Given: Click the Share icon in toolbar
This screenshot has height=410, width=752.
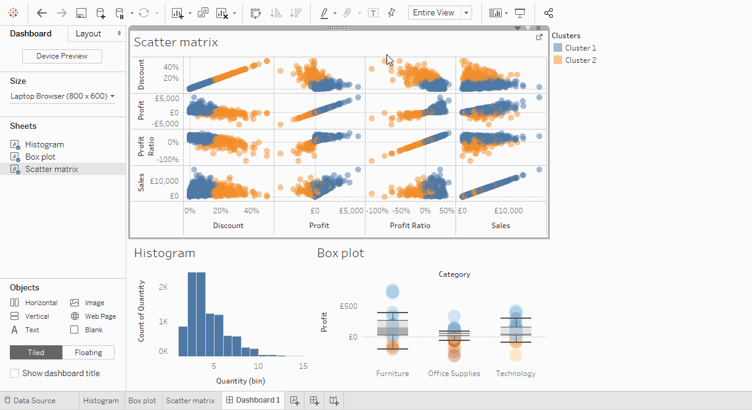Looking at the screenshot, I should 549,13.
